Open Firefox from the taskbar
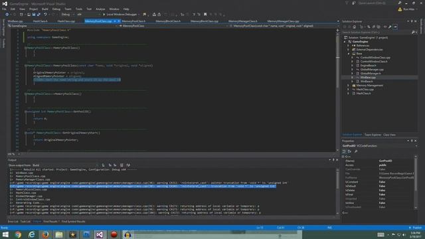This screenshot has width=425, height=239. (x=46, y=234)
